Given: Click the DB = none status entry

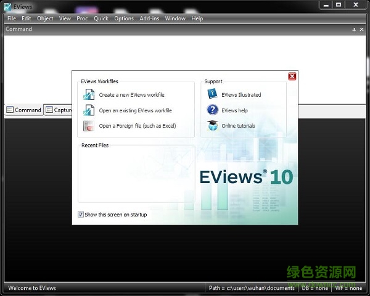Looking at the screenshot, I should pos(314,288).
